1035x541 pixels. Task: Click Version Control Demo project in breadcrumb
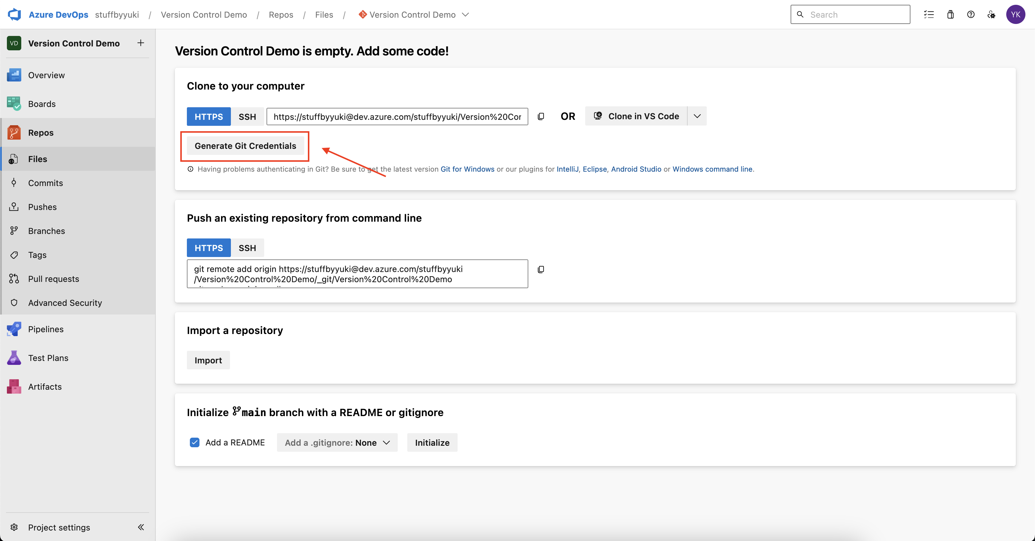(x=204, y=15)
